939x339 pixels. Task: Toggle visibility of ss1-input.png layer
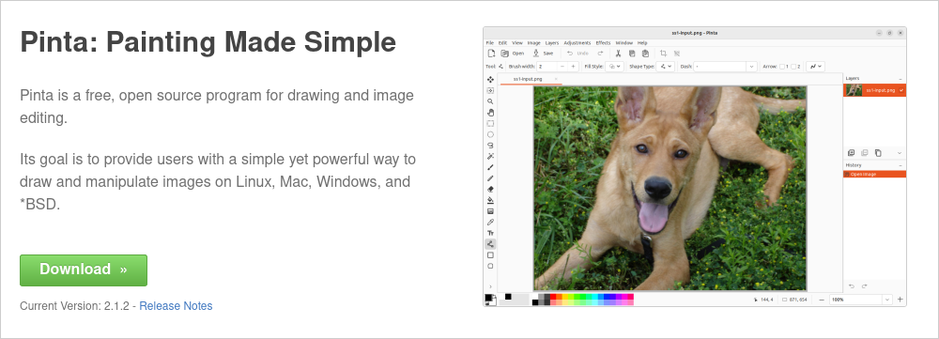(901, 90)
